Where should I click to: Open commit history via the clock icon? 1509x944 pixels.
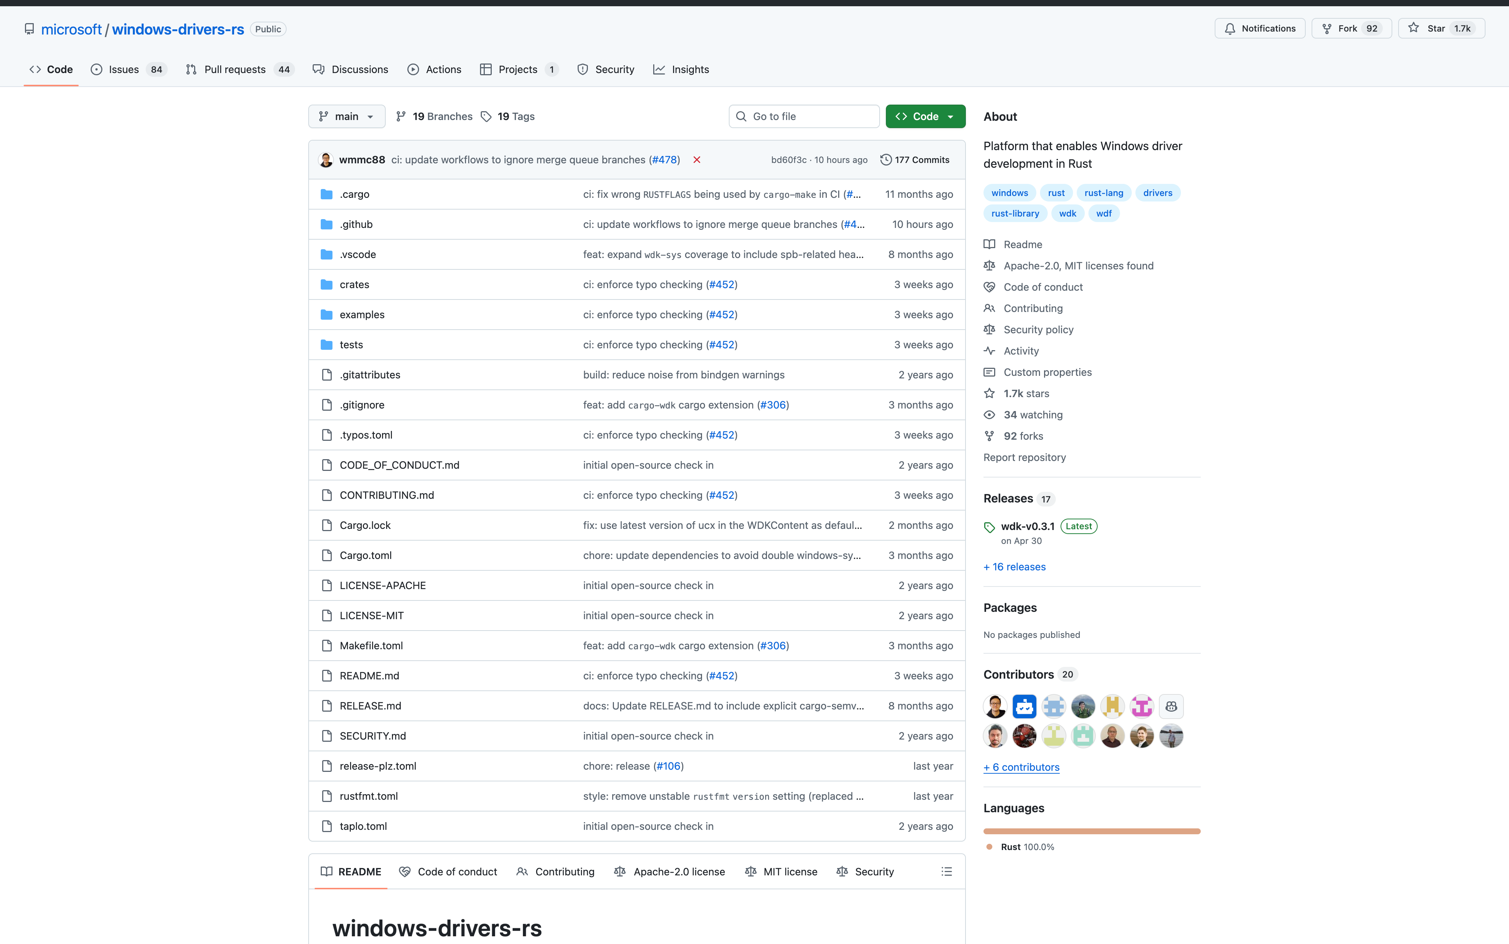pyautogui.click(x=887, y=160)
